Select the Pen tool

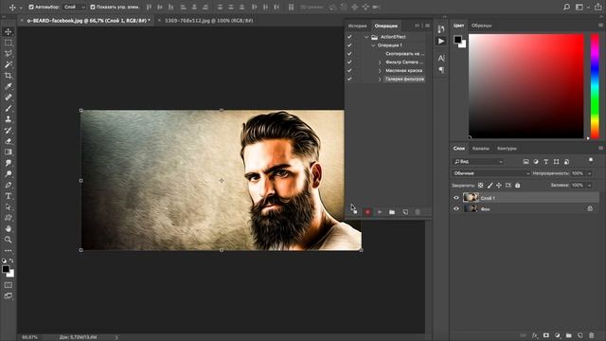coord(9,185)
